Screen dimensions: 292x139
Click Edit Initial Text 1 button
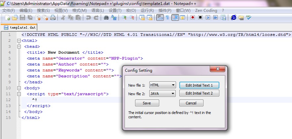coord(199,85)
